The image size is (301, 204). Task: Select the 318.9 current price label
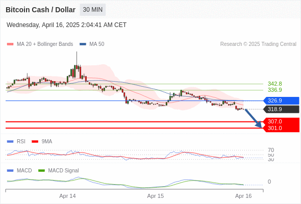pos(281,109)
